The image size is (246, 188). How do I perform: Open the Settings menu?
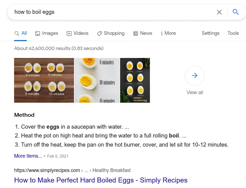coord(211,33)
